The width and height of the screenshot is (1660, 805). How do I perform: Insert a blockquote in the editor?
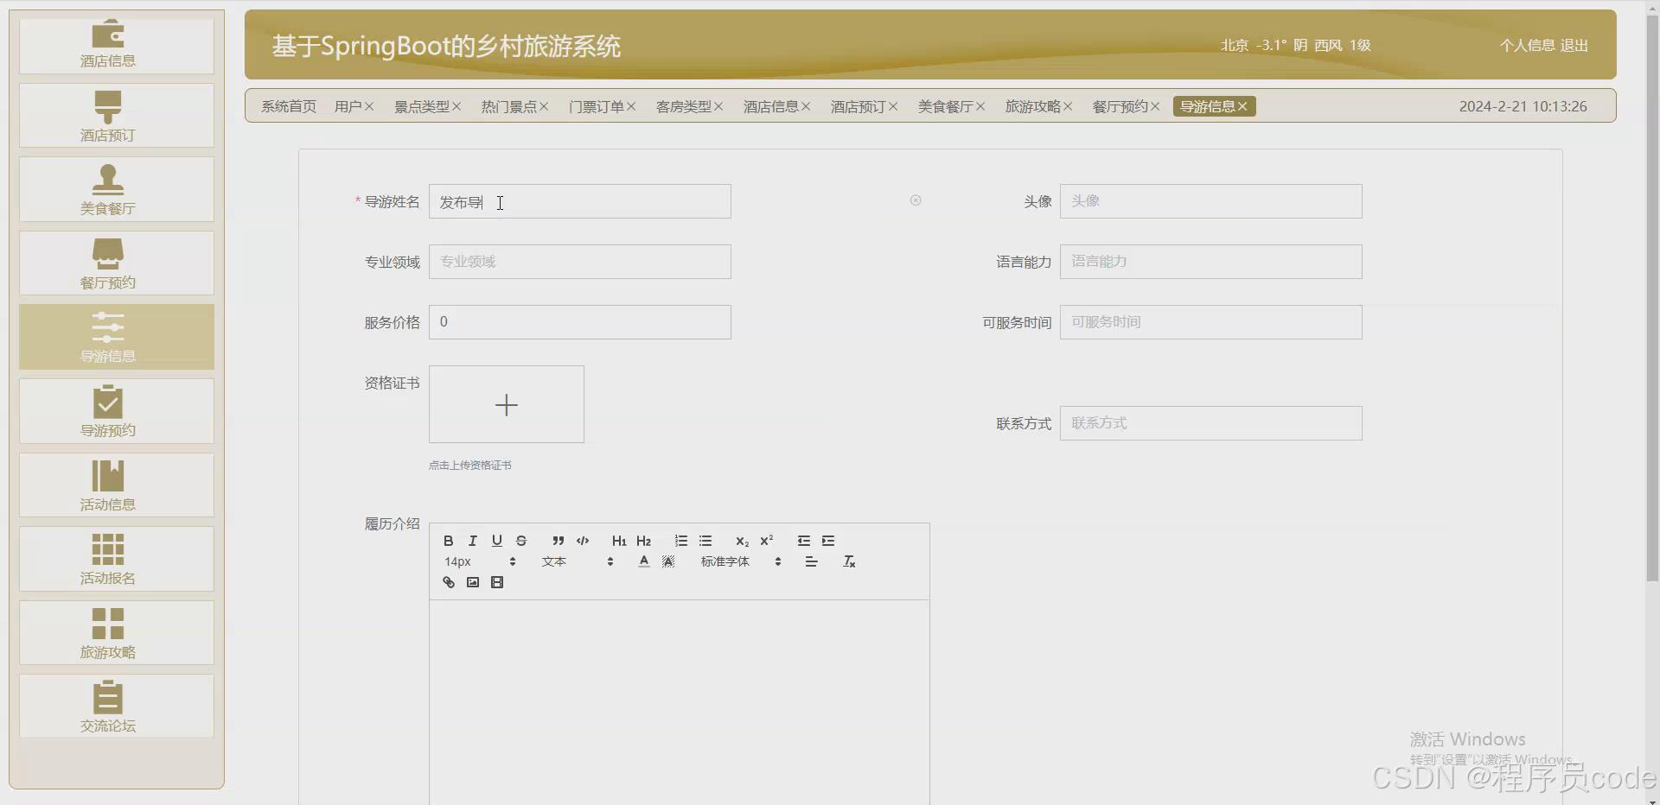pyautogui.click(x=558, y=541)
